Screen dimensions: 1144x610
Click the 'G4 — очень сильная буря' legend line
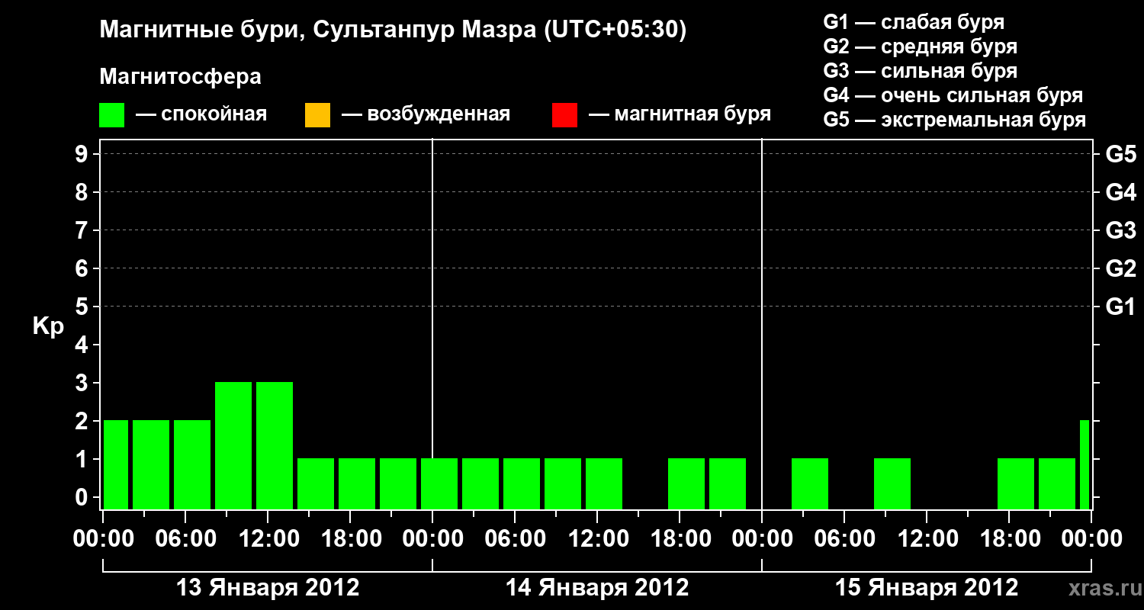(x=953, y=95)
